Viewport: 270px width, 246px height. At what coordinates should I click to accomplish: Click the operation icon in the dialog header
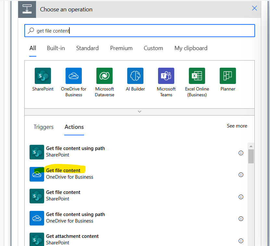click(27, 9)
